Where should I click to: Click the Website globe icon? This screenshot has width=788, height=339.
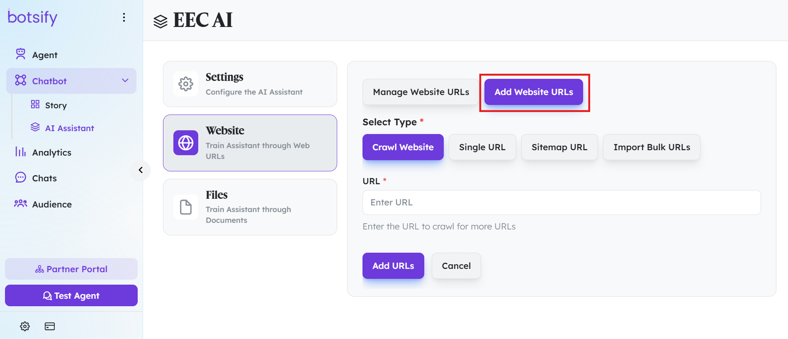(186, 143)
